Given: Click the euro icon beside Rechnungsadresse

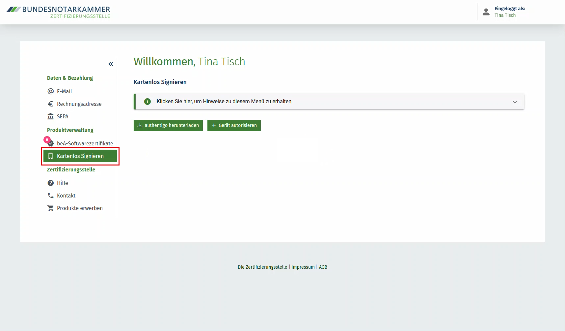Looking at the screenshot, I should point(50,104).
